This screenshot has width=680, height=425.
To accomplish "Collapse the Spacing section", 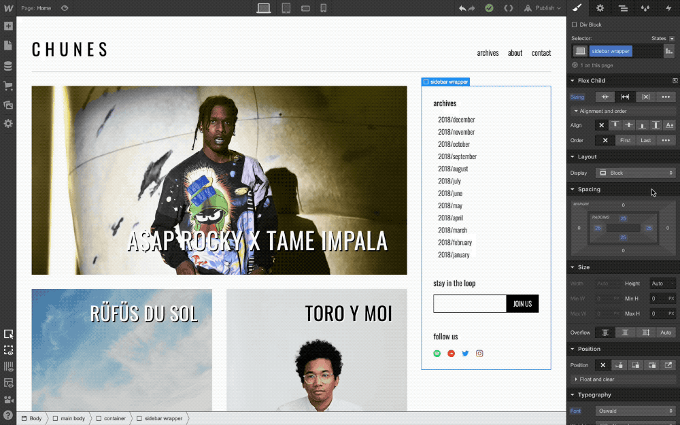I will pyautogui.click(x=588, y=190).
